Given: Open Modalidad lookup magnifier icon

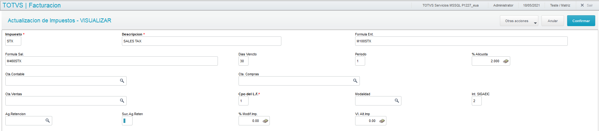Looking at the screenshot, I should pyautogui.click(x=397, y=101).
